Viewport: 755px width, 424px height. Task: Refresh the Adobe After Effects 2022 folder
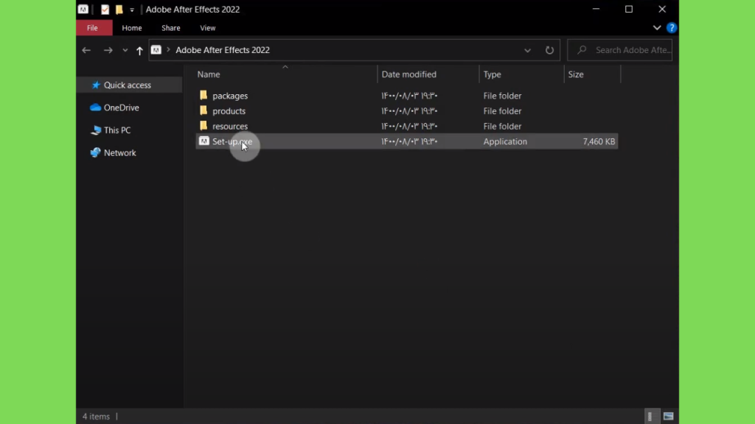click(549, 50)
